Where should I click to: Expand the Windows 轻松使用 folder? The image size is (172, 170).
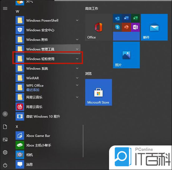click(x=48, y=59)
